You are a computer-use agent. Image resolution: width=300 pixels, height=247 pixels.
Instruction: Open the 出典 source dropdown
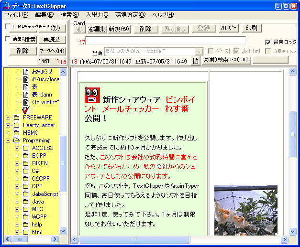pos(200,52)
